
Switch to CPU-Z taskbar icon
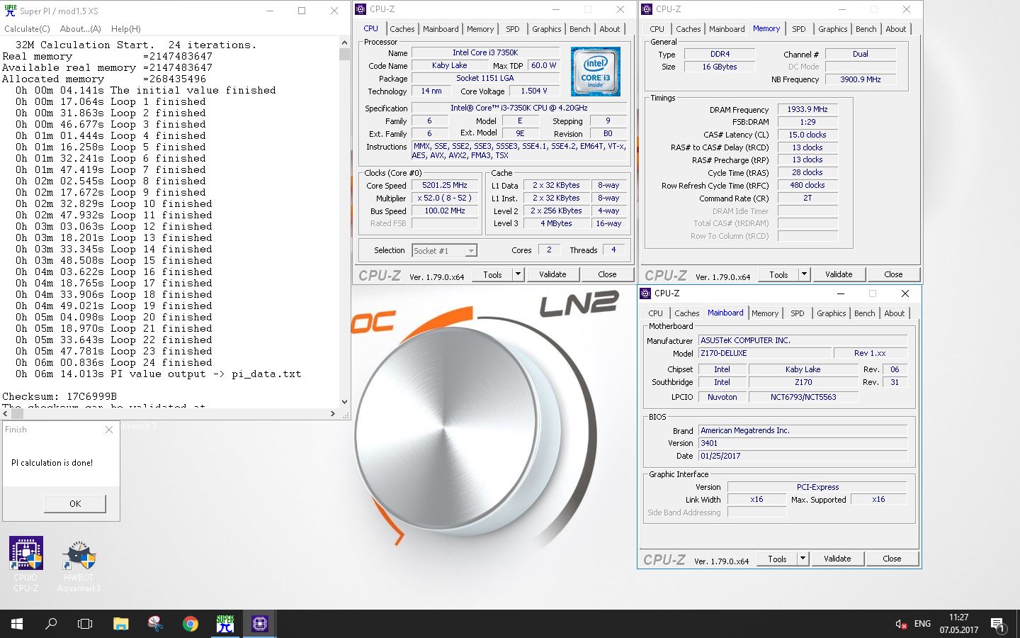259,624
